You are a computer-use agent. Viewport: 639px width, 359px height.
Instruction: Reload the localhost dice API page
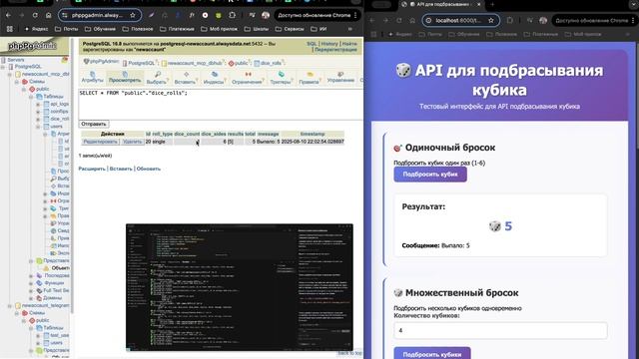click(x=399, y=20)
